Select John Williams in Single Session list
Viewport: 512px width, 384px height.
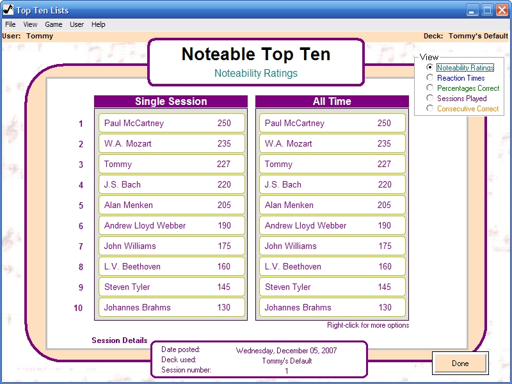(x=172, y=246)
